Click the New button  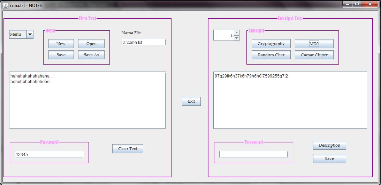tap(61, 44)
